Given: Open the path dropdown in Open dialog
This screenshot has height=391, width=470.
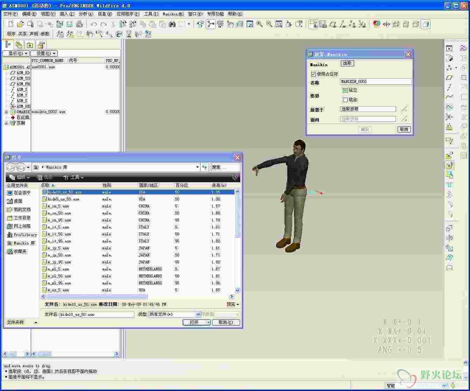Looking at the screenshot, I should click(x=198, y=167).
